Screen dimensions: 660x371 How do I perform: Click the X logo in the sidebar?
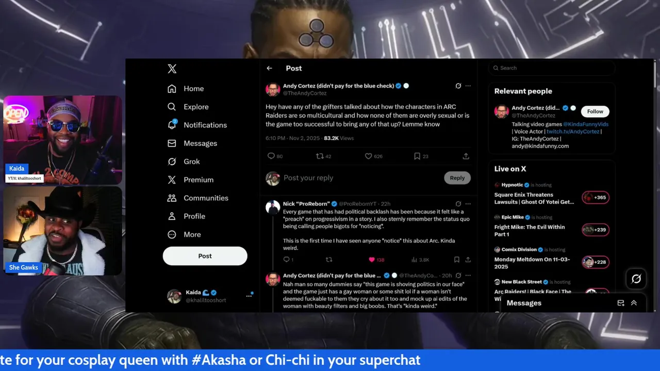coord(172,69)
